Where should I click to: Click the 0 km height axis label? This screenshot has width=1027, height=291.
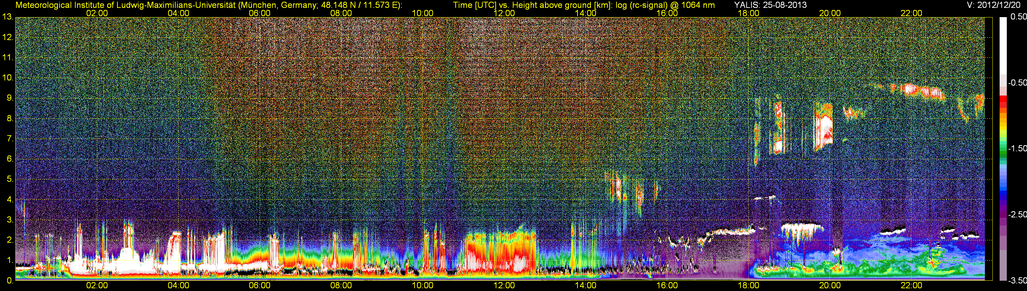[10, 281]
